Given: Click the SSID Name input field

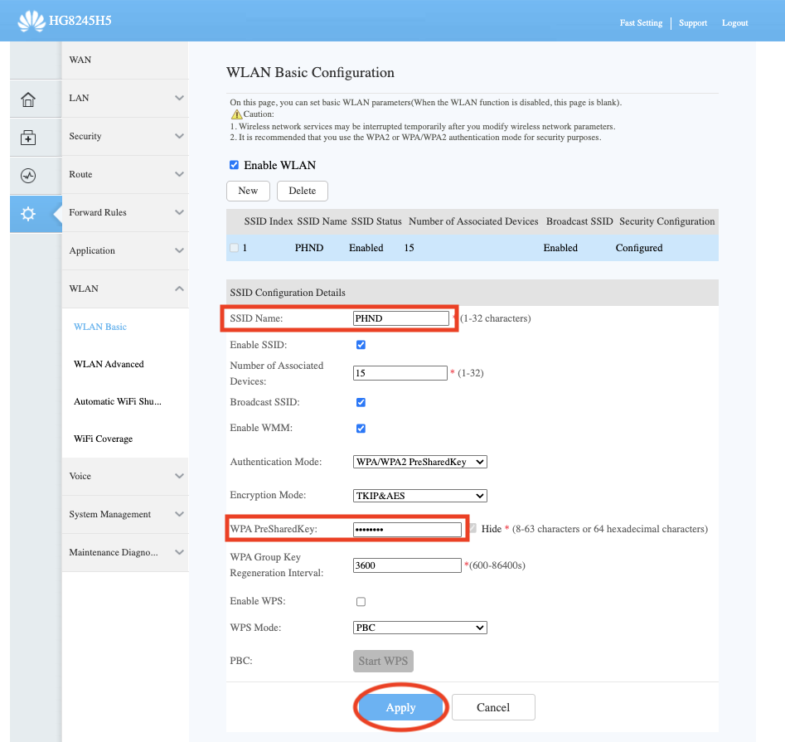Looking at the screenshot, I should tap(400, 318).
